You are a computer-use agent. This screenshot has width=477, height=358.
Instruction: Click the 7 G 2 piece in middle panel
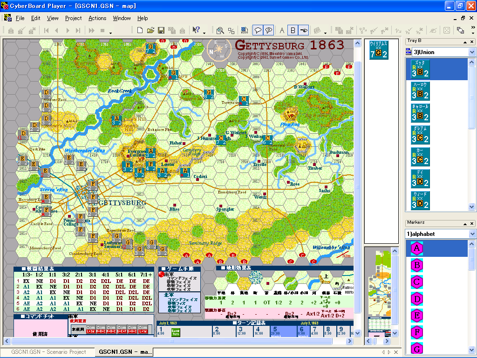click(378, 50)
